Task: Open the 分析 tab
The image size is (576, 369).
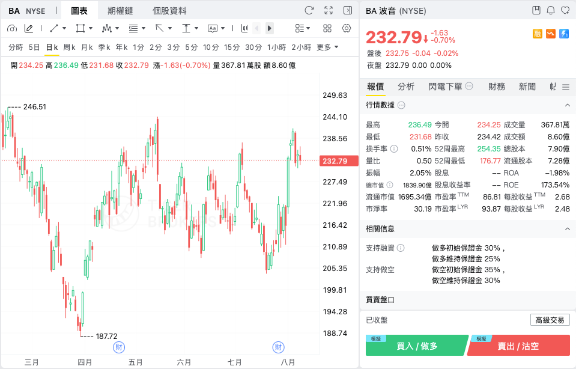Action: 406,87
